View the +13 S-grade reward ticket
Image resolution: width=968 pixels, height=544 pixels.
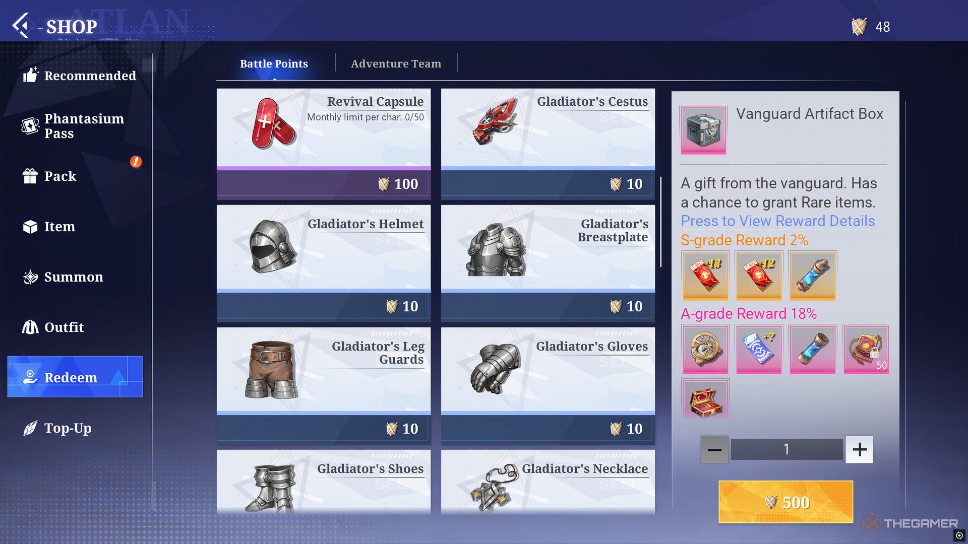coord(705,276)
